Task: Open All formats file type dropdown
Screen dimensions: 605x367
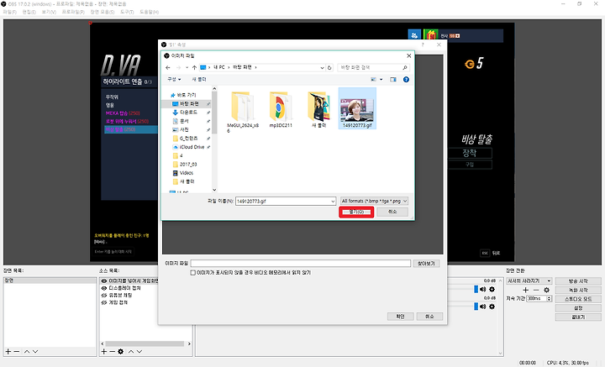Action: 373,202
